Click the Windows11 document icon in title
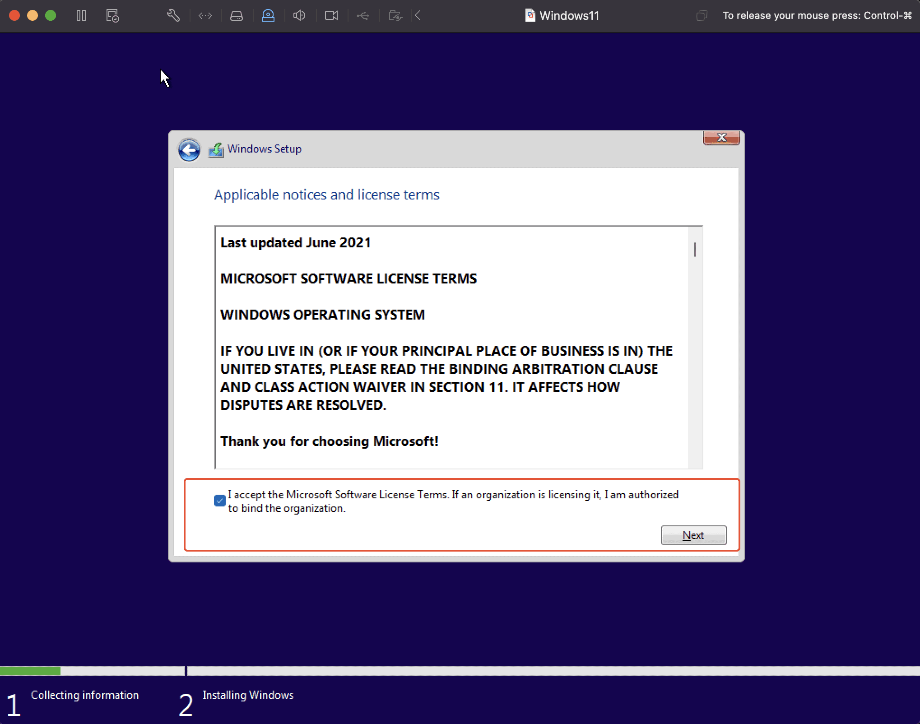Viewport: 920px width, 724px height. tap(530, 15)
